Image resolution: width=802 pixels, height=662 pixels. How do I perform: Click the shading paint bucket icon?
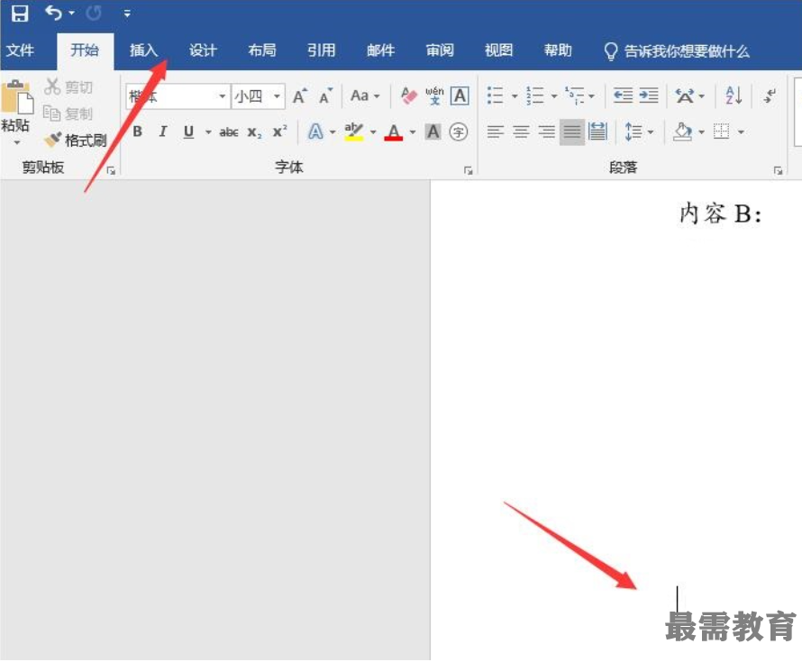tap(682, 131)
